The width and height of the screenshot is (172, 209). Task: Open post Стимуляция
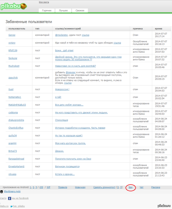point(61,120)
